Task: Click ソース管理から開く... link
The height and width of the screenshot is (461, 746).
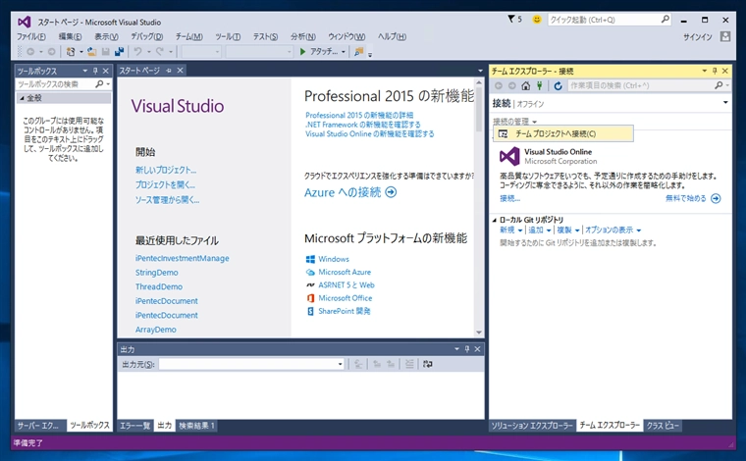Action: [x=167, y=200]
